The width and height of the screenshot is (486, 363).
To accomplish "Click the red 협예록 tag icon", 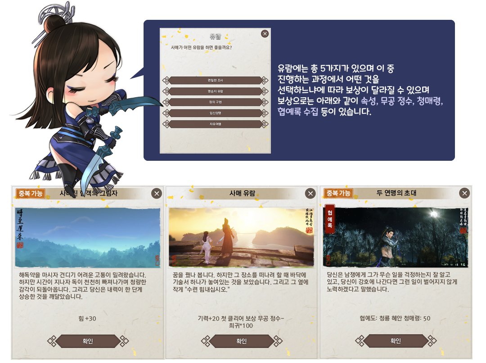I will coord(330,218).
